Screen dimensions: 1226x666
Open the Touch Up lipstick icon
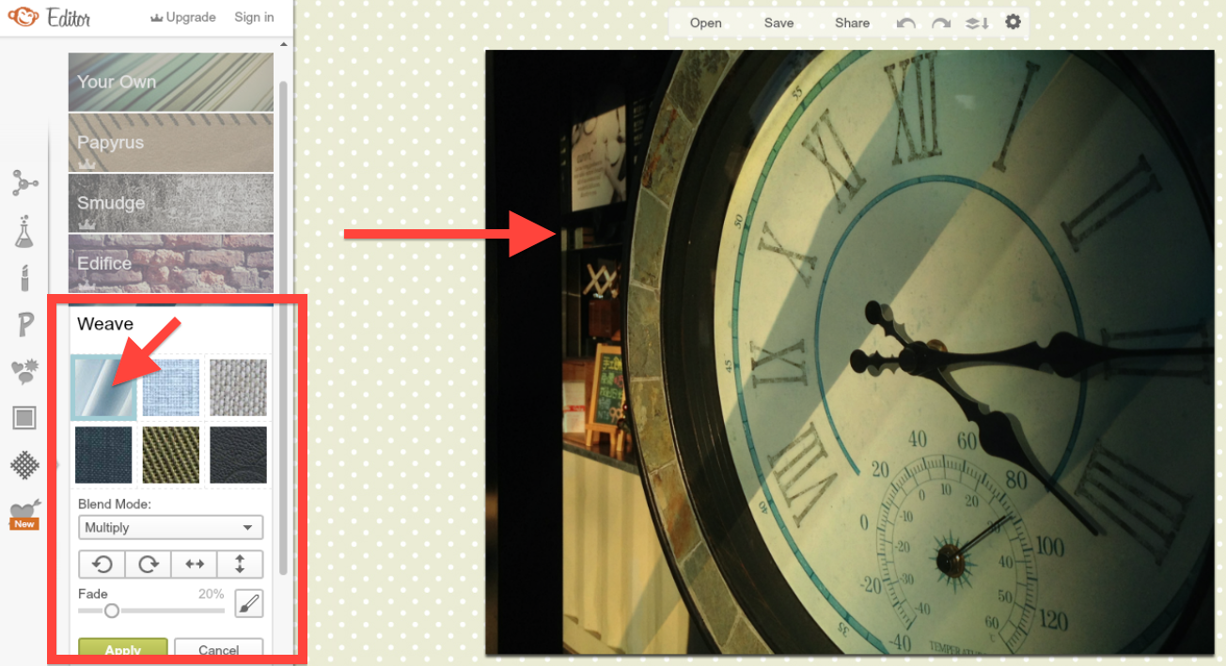coord(24,278)
